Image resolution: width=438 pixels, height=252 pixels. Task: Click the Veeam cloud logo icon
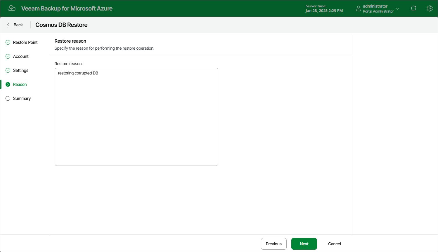(x=12, y=8)
